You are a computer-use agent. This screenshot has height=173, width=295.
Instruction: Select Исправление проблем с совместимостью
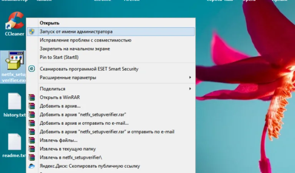point(85,40)
